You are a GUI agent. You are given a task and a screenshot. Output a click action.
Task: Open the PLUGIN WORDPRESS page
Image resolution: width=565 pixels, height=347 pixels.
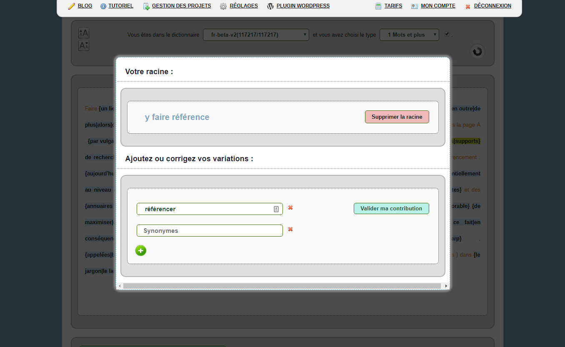(303, 6)
